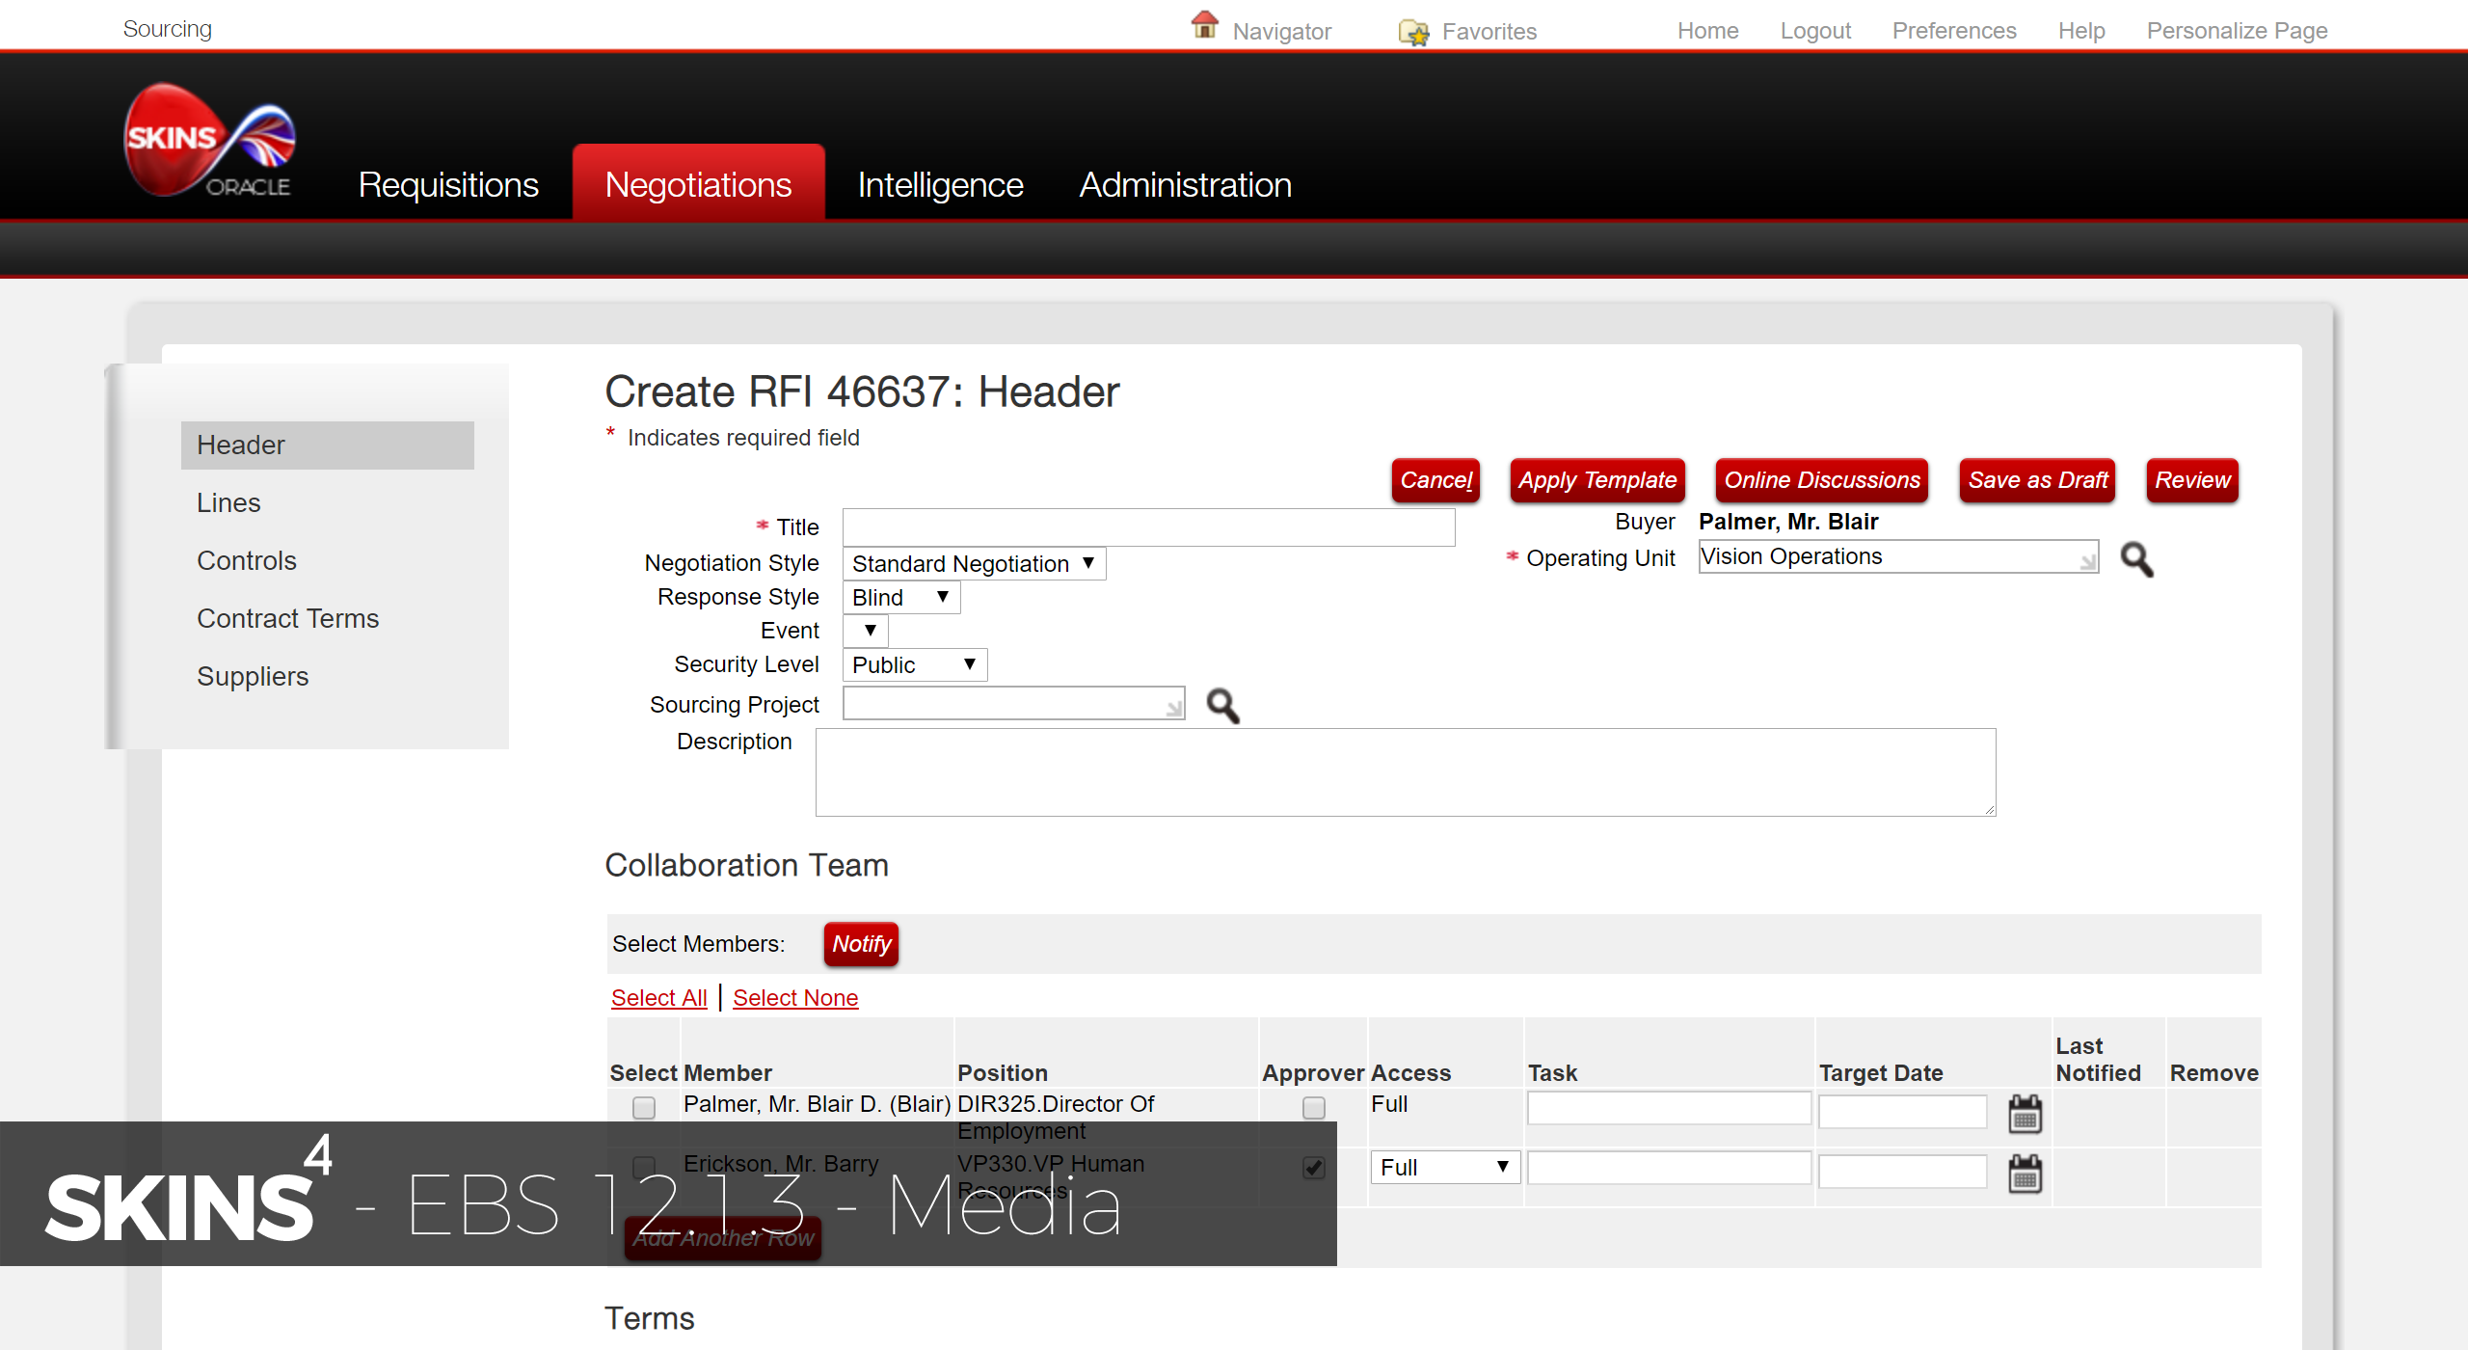
Task: Click Navigator link in top bar
Action: [x=1281, y=32]
